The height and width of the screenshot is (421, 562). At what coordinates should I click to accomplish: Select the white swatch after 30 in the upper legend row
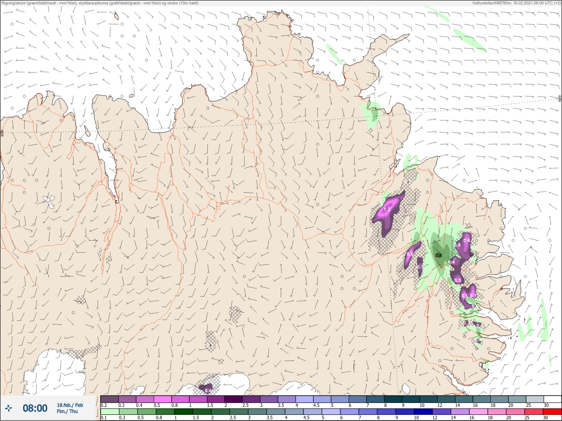tap(553, 399)
